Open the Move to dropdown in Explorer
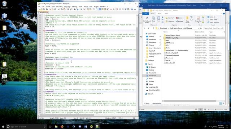The height and width of the screenshot is (129, 231). [x=170, y=18]
